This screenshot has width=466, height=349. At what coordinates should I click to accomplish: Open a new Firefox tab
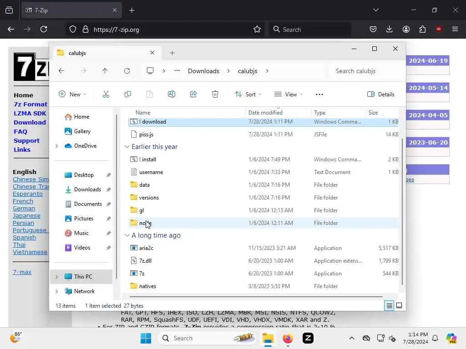132,10
